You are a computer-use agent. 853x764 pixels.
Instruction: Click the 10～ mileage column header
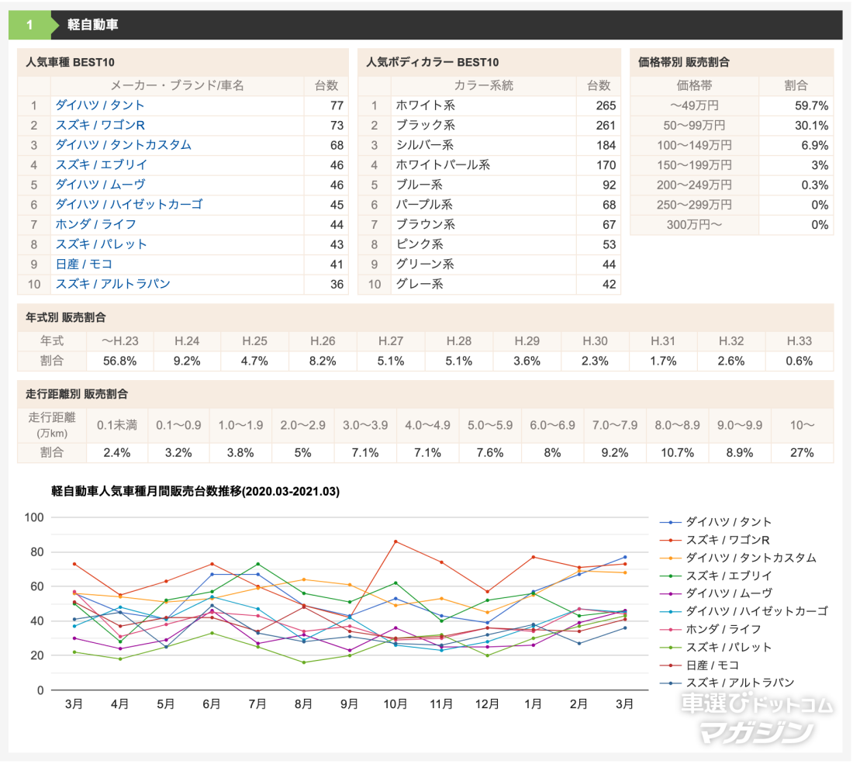click(802, 426)
